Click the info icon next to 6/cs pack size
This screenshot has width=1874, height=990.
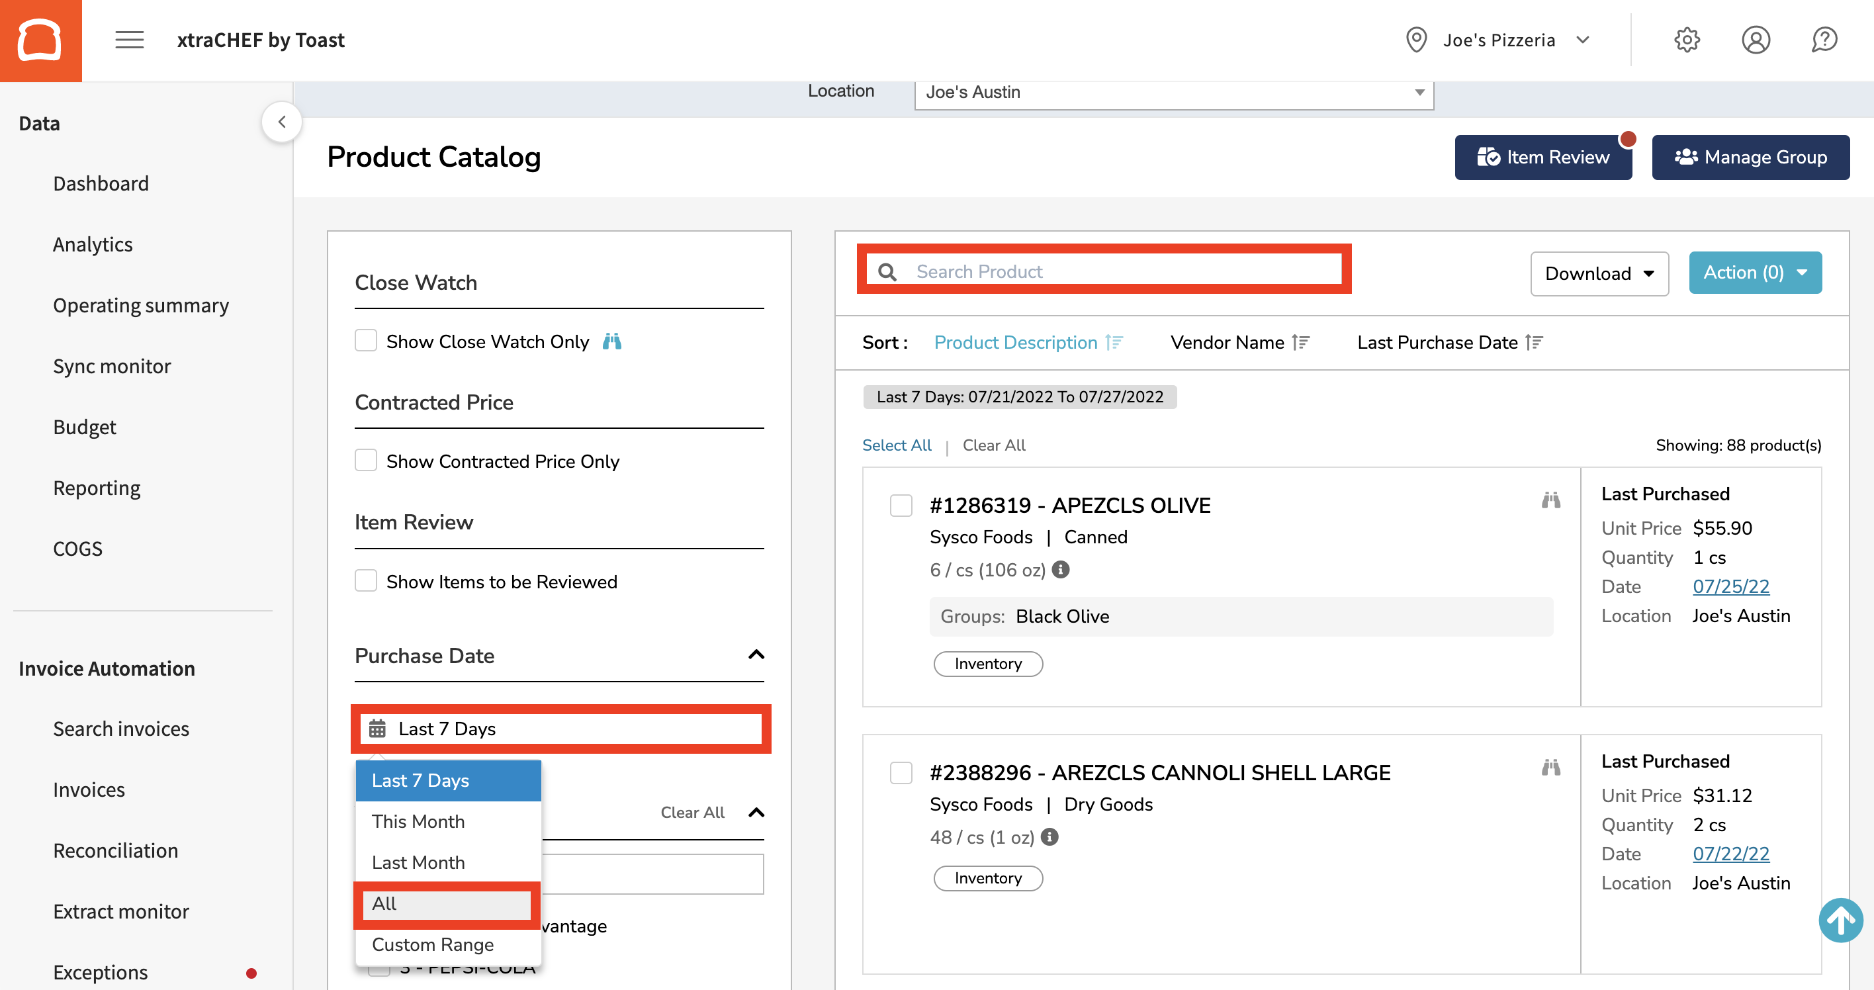pos(1060,570)
